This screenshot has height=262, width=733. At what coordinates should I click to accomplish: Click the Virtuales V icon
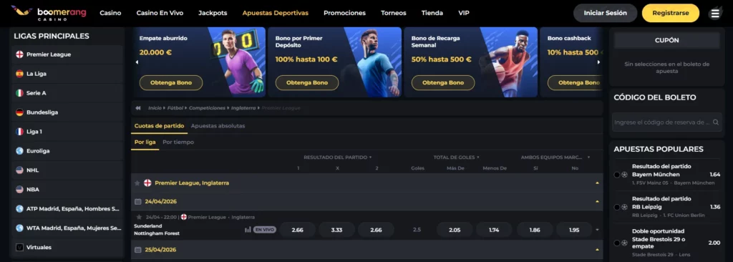[19, 247]
